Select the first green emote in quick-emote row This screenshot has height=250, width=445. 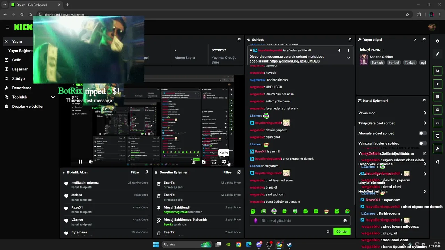click(253, 211)
